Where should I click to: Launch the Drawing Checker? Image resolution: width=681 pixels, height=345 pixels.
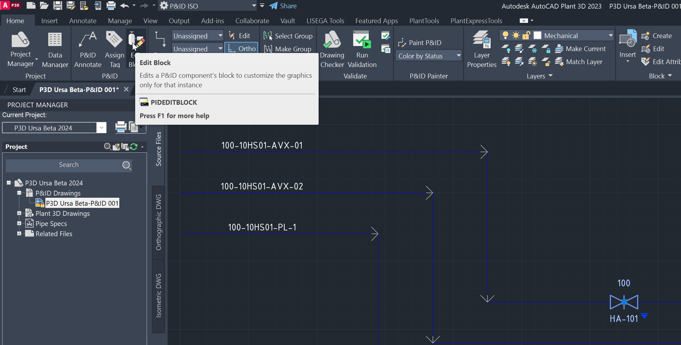pyautogui.click(x=332, y=49)
